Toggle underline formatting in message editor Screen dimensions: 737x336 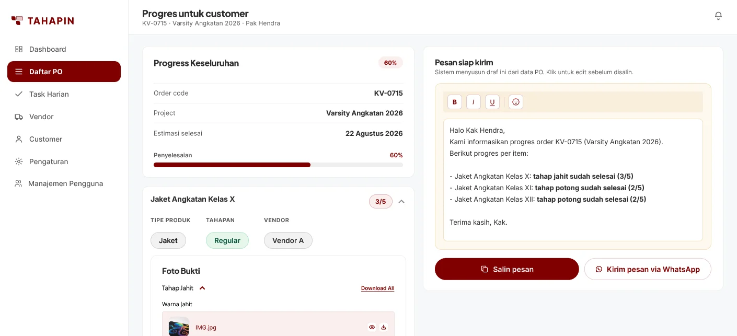(x=492, y=102)
